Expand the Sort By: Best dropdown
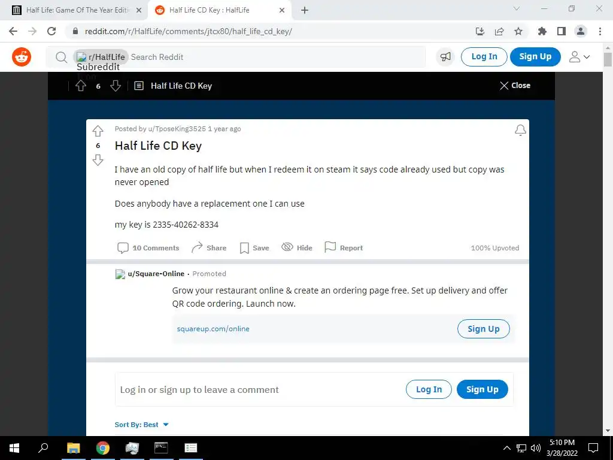 coord(141,425)
